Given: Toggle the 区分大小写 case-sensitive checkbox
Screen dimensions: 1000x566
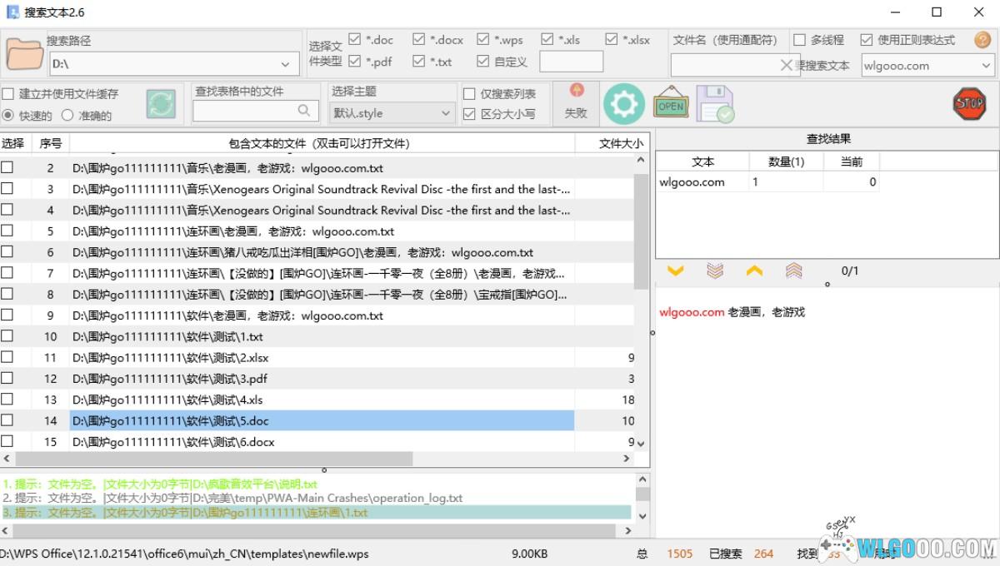Looking at the screenshot, I should point(469,115).
